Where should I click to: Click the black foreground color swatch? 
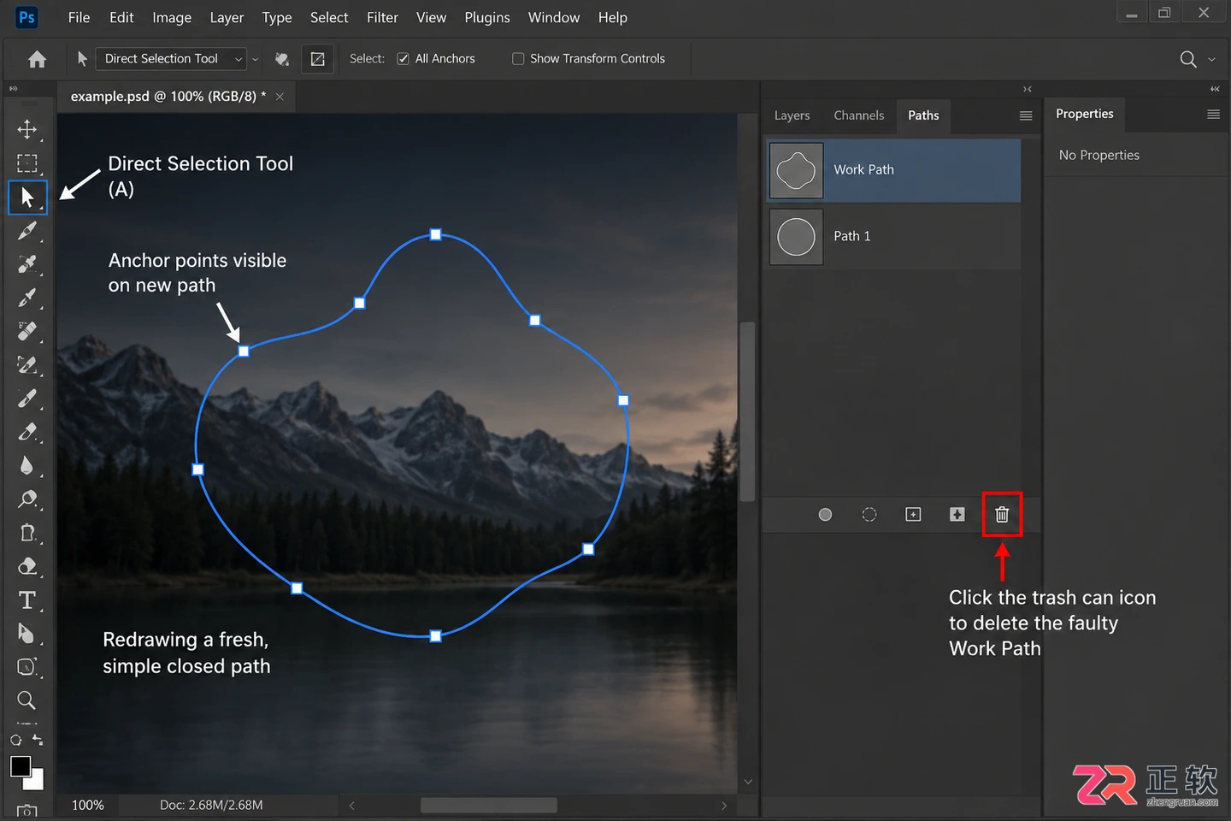(x=21, y=765)
